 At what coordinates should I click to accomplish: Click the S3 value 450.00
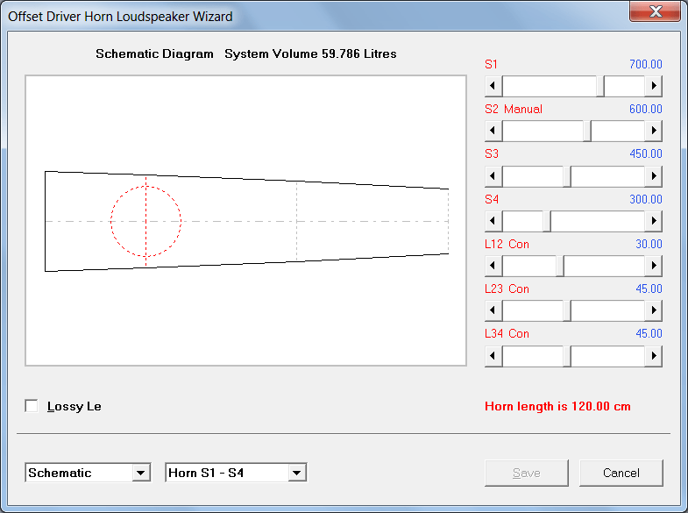645,153
